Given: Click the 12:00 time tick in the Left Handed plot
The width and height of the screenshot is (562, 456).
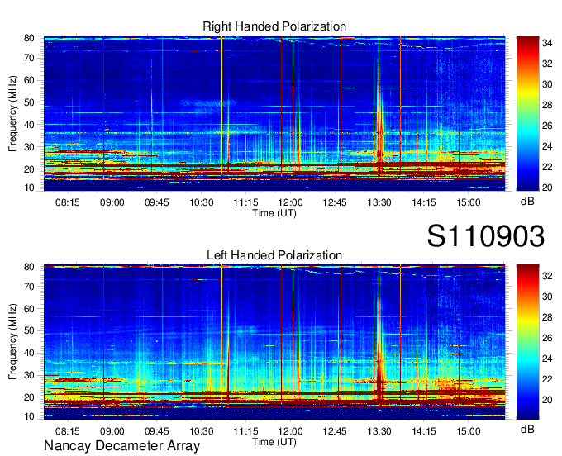Looking at the screenshot, I should pyautogui.click(x=290, y=431).
